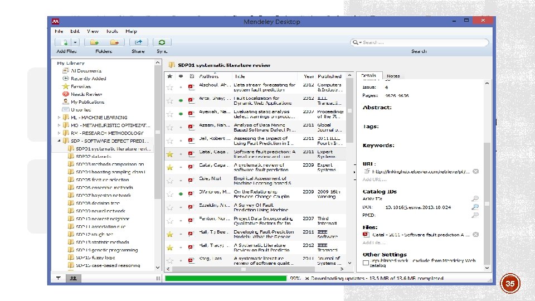Toggle read status dot for Artzi row

(181, 101)
